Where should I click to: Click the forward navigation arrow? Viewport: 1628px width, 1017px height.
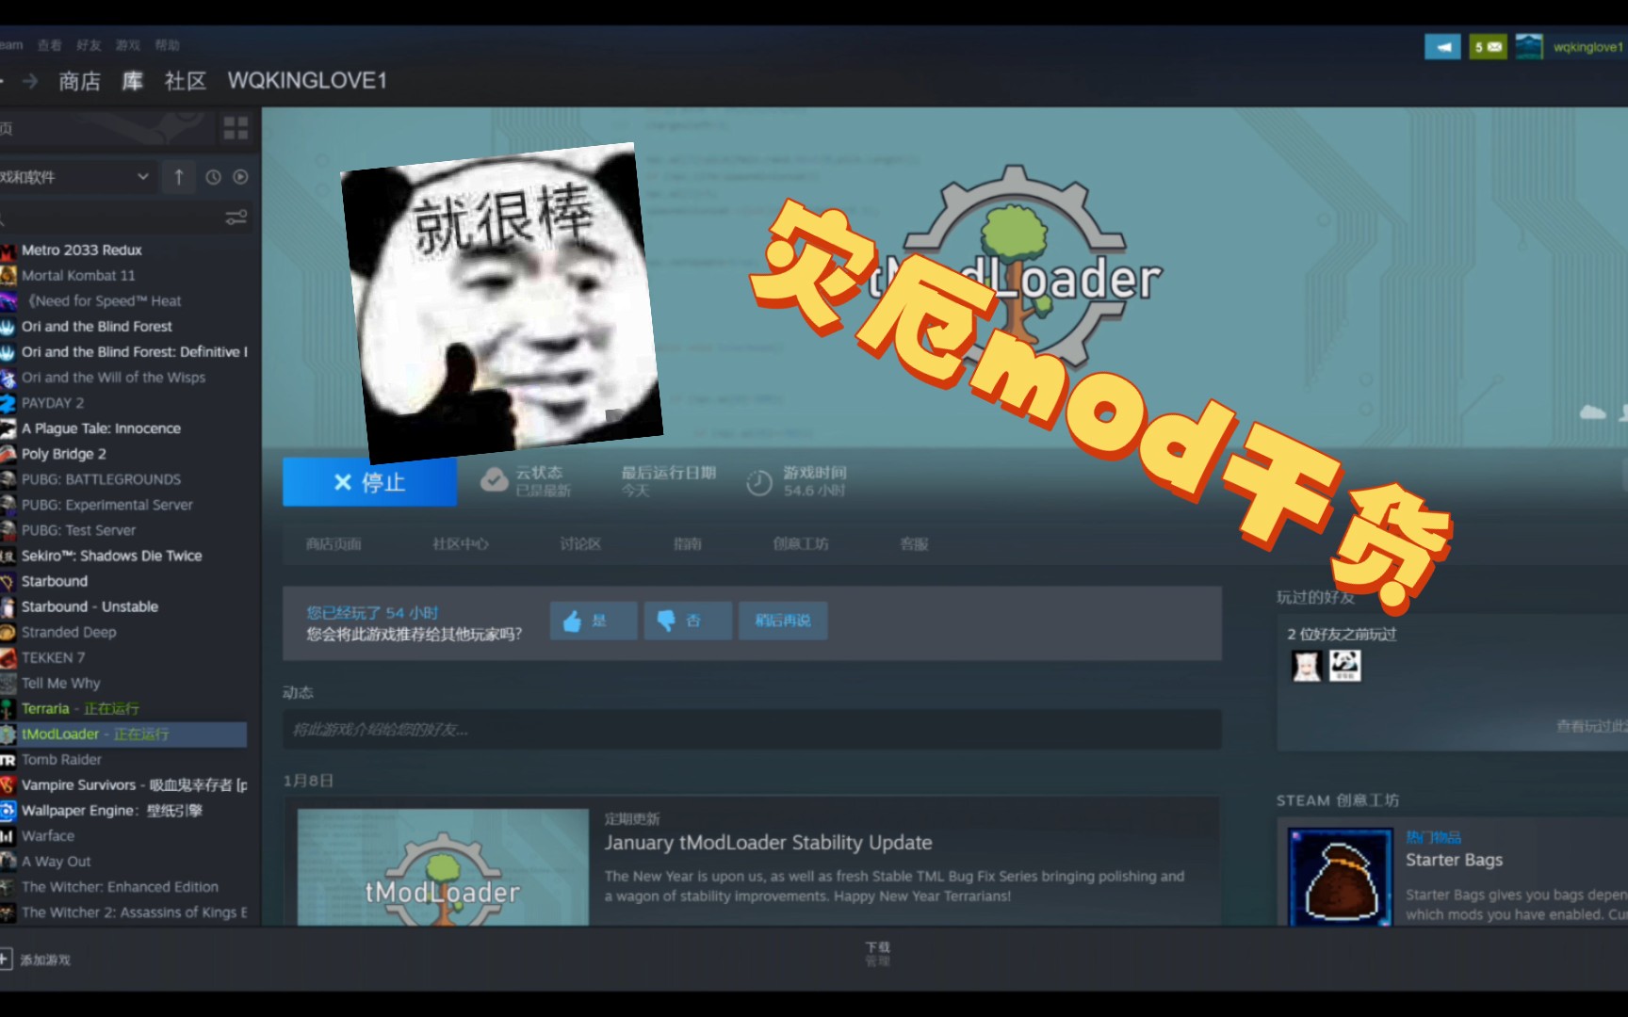click(x=30, y=81)
